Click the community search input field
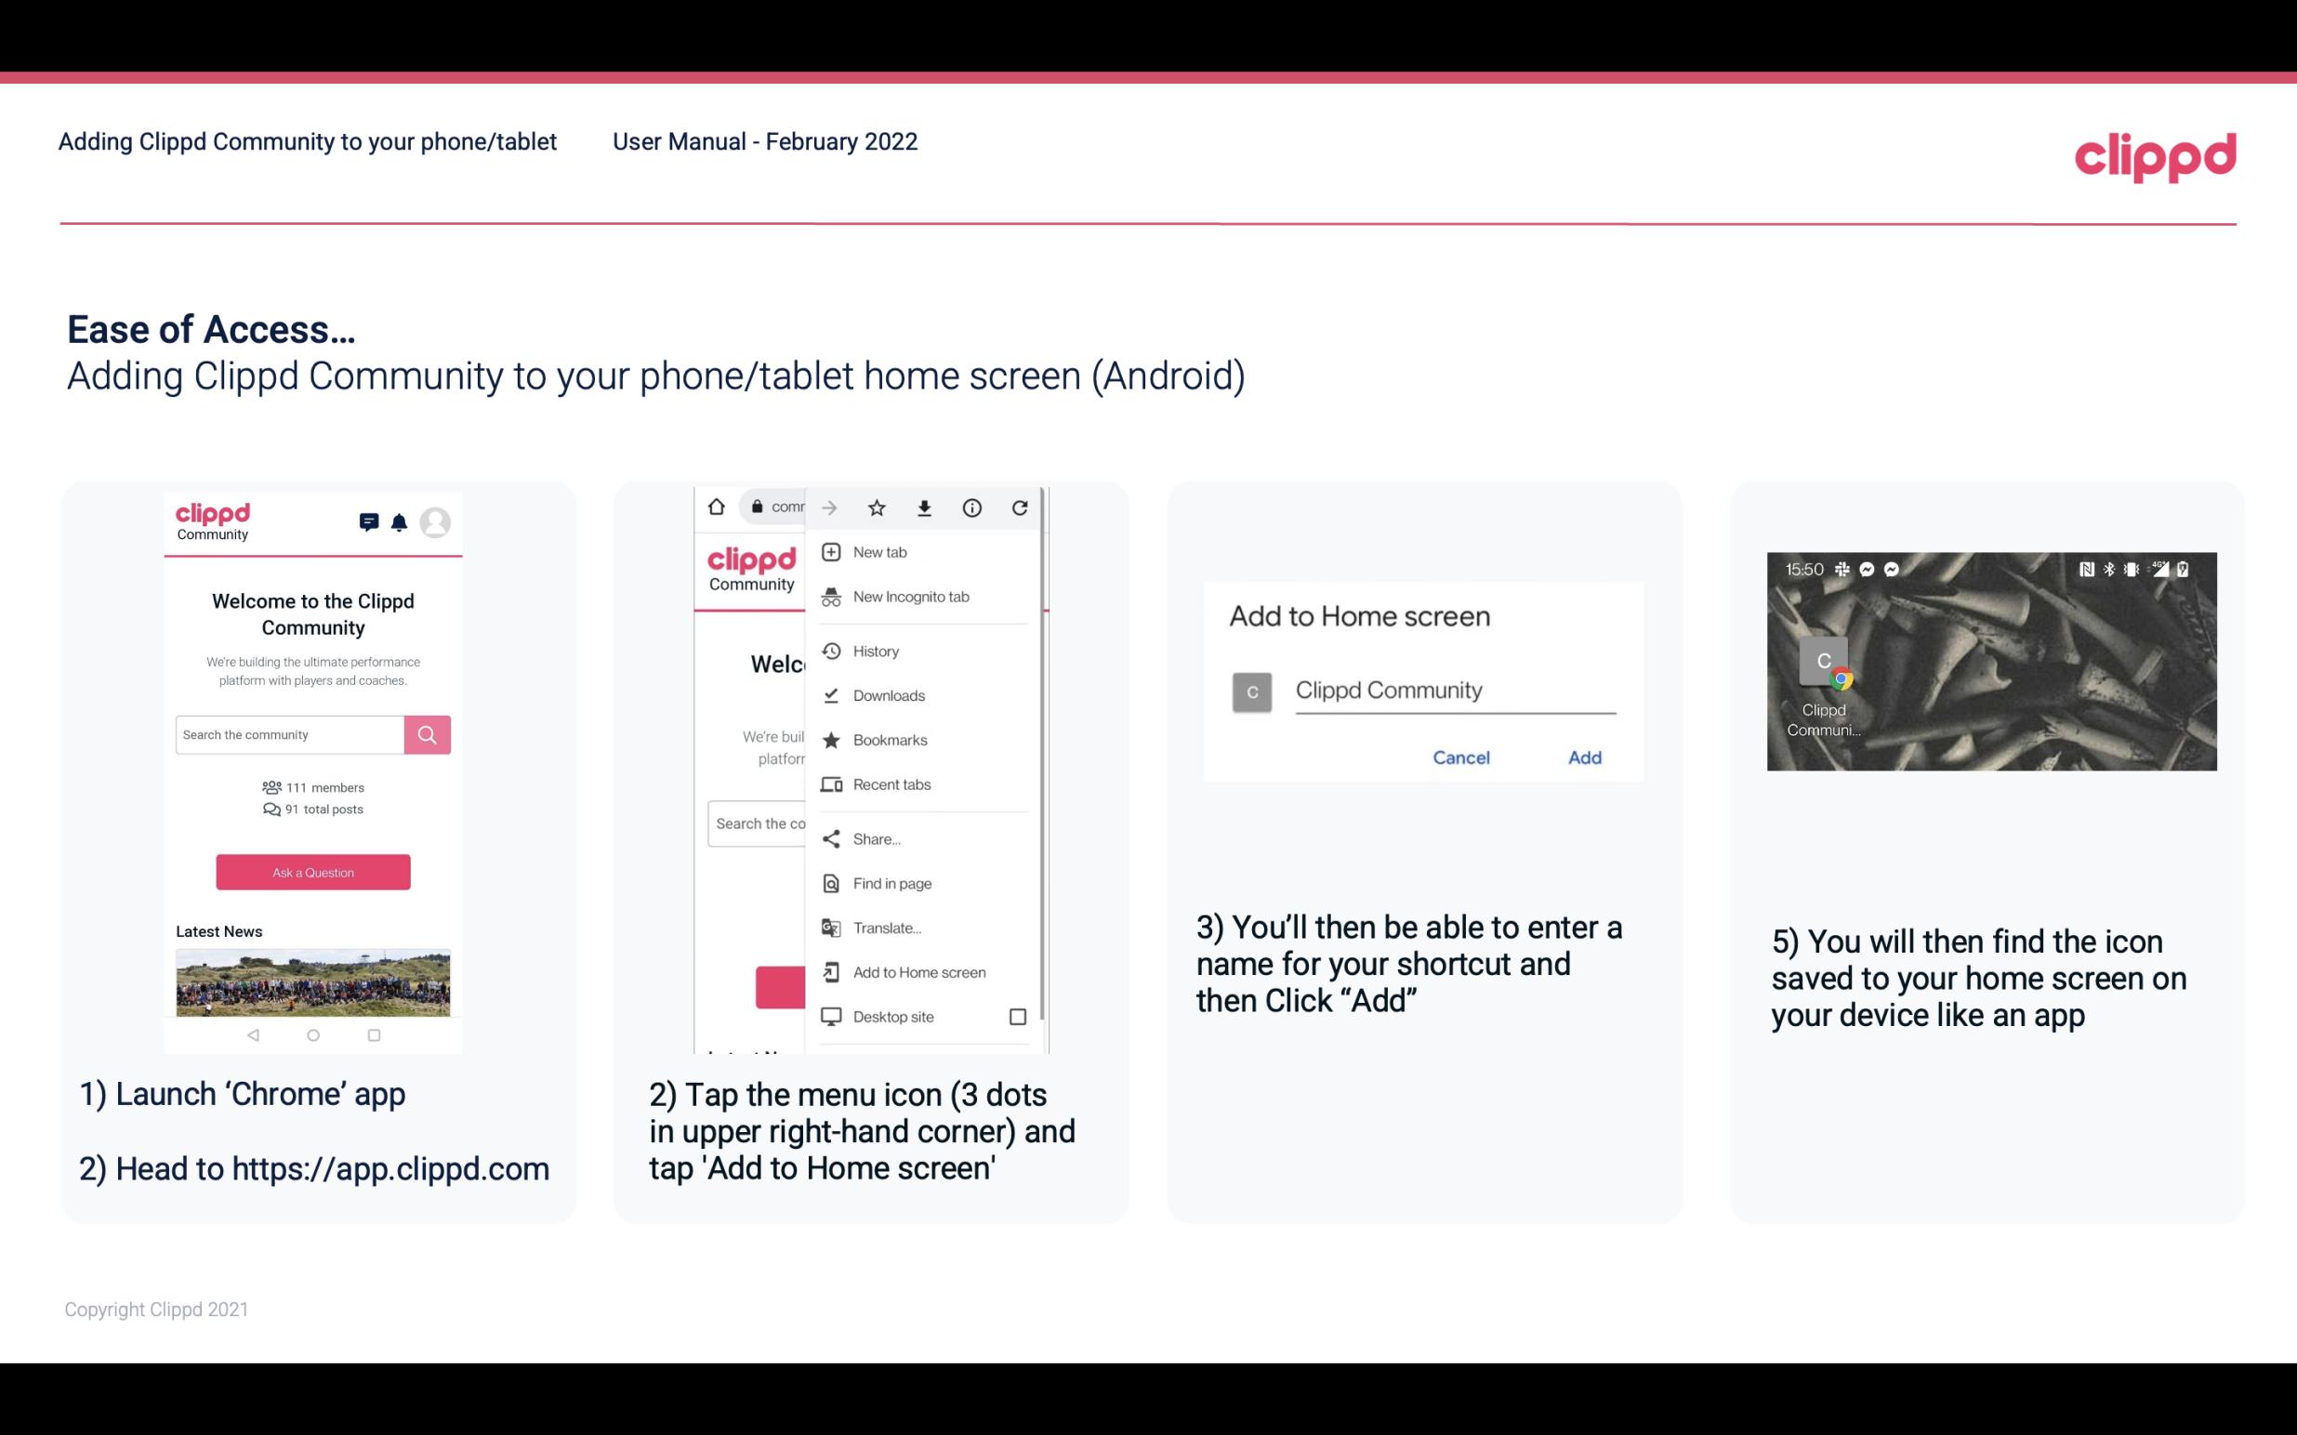2297x1435 pixels. [291, 732]
